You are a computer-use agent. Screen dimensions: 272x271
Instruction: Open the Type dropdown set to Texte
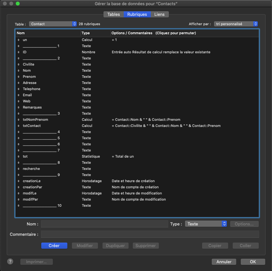click(206, 224)
